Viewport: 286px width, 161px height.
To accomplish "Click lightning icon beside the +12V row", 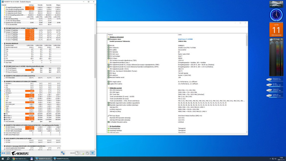I will click(x=5, y=99).
